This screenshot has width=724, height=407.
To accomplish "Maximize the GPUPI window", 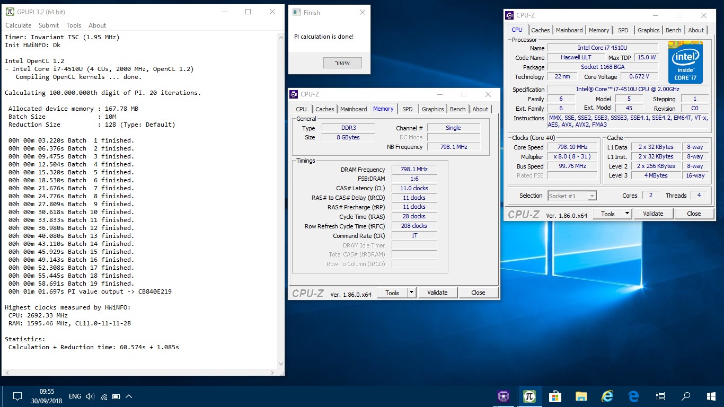I will (248, 12).
